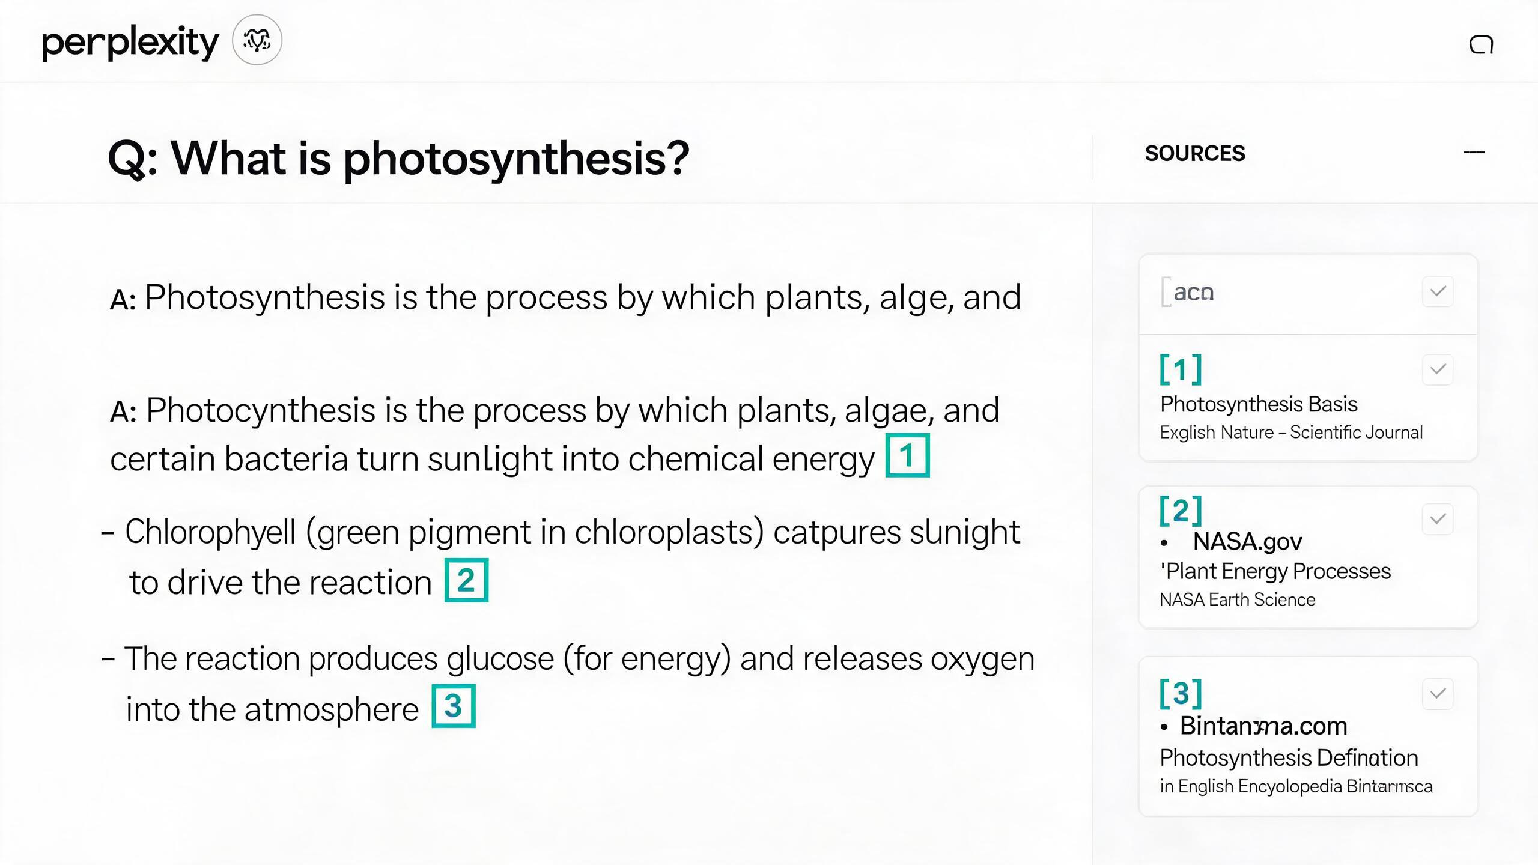Toggle the checkbox for source [3]
The width and height of the screenshot is (1538, 865).
point(1438,694)
